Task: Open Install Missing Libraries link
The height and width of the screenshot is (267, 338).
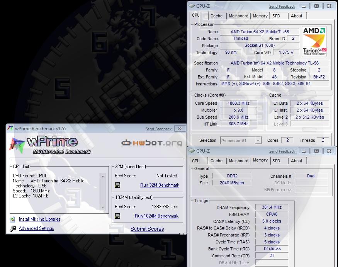Action: click(40, 219)
